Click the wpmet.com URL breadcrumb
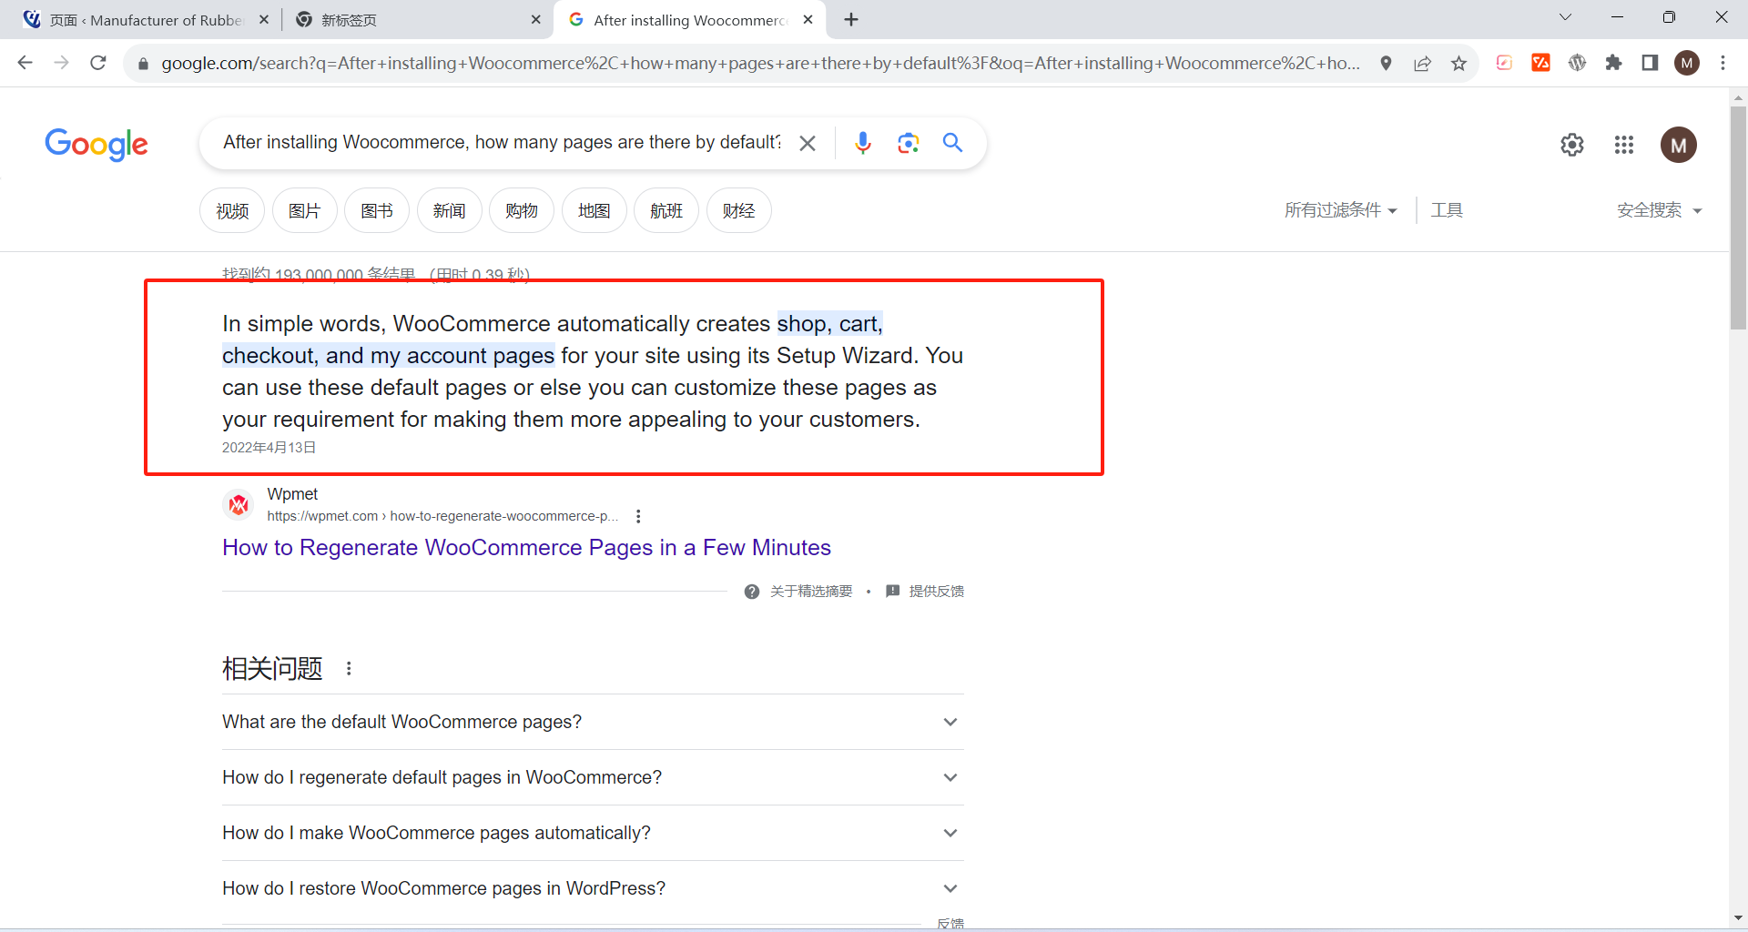Screen dimensions: 1748x932 pos(442,516)
